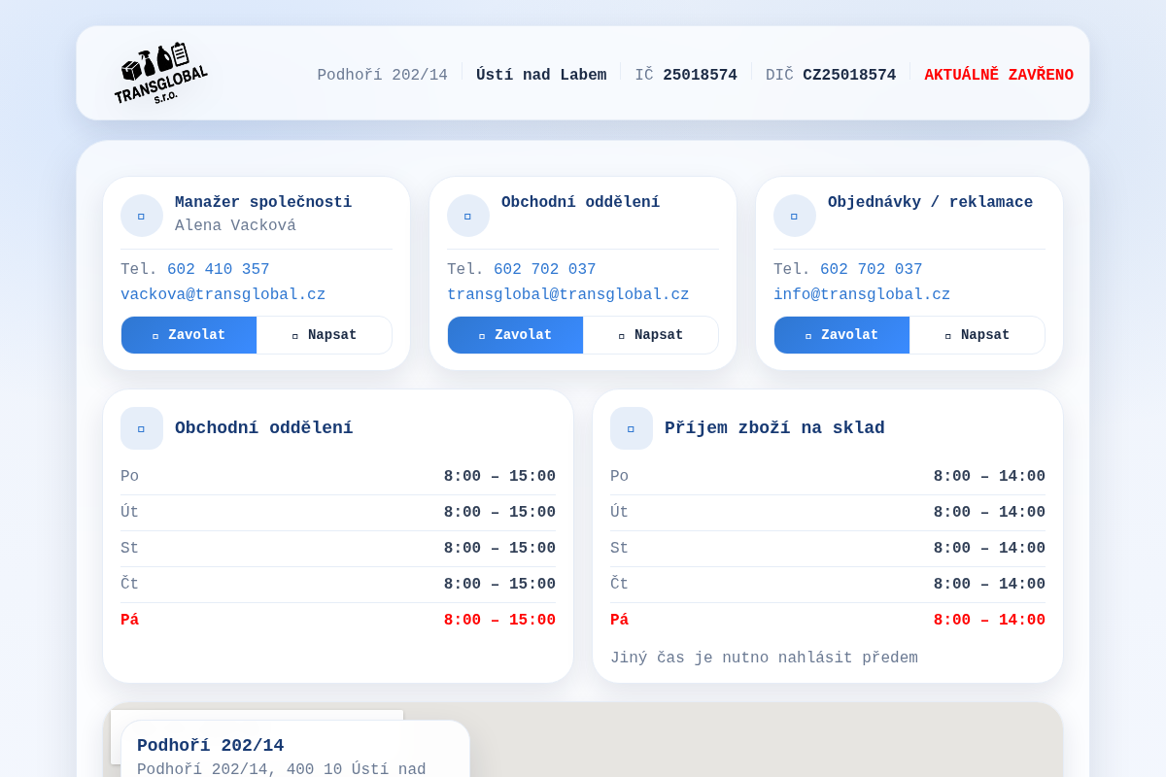Click St hours 8:00 – 15:00
1166x777 pixels.
coord(499,549)
